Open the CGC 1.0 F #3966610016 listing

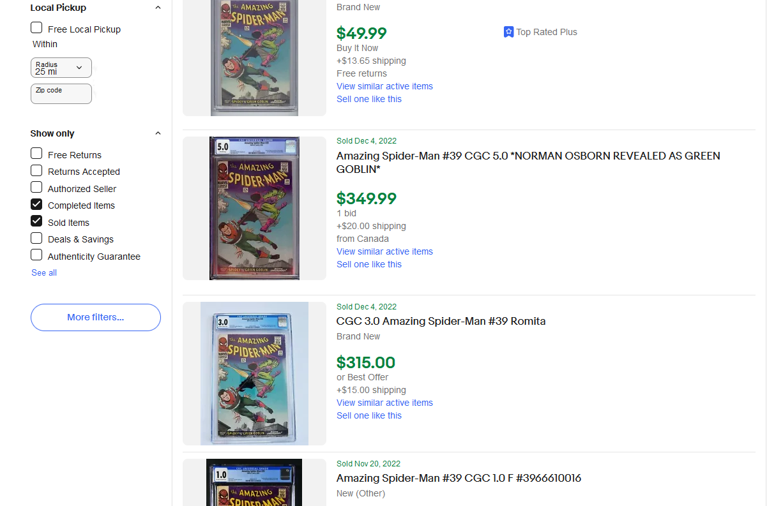pyautogui.click(x=459, y=478)
